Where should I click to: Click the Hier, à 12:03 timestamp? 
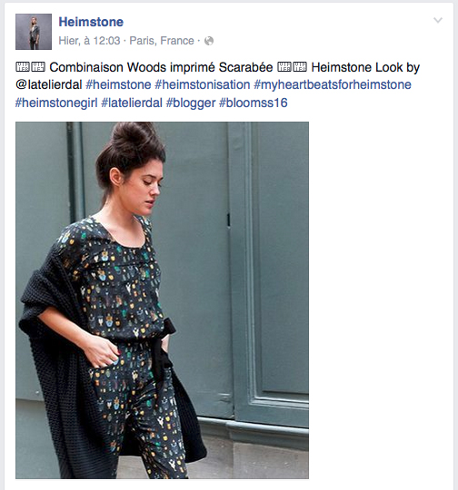[x=89, y=41]
